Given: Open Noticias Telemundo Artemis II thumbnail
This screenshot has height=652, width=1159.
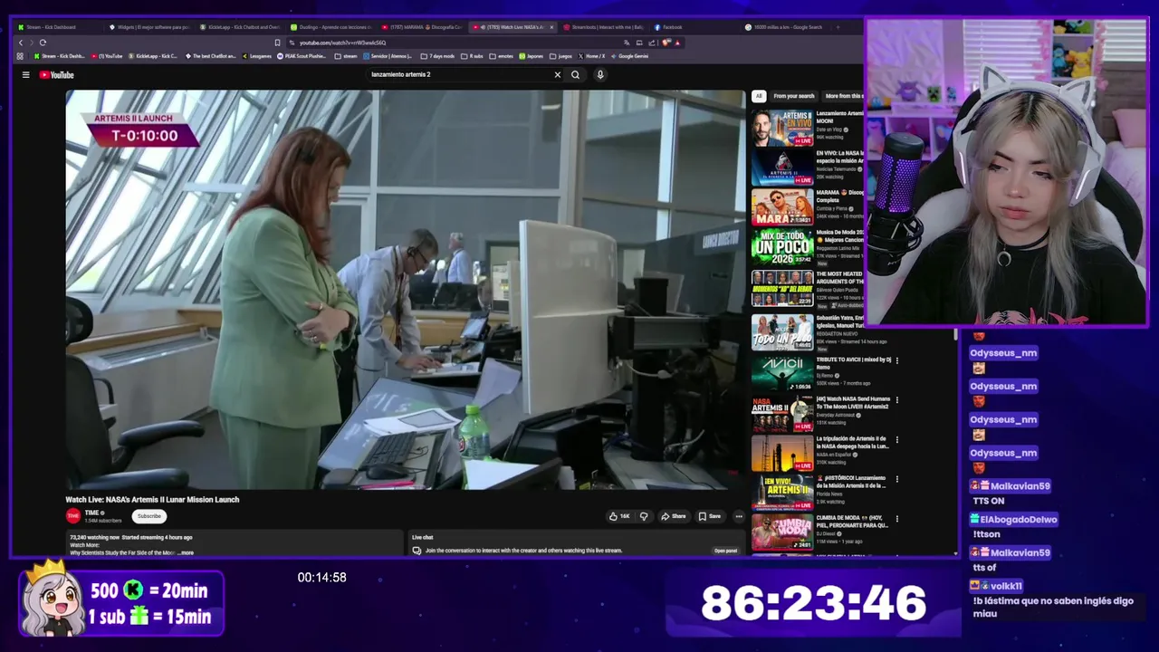Looking at the screenshot, I should click(x=782, y=168).
